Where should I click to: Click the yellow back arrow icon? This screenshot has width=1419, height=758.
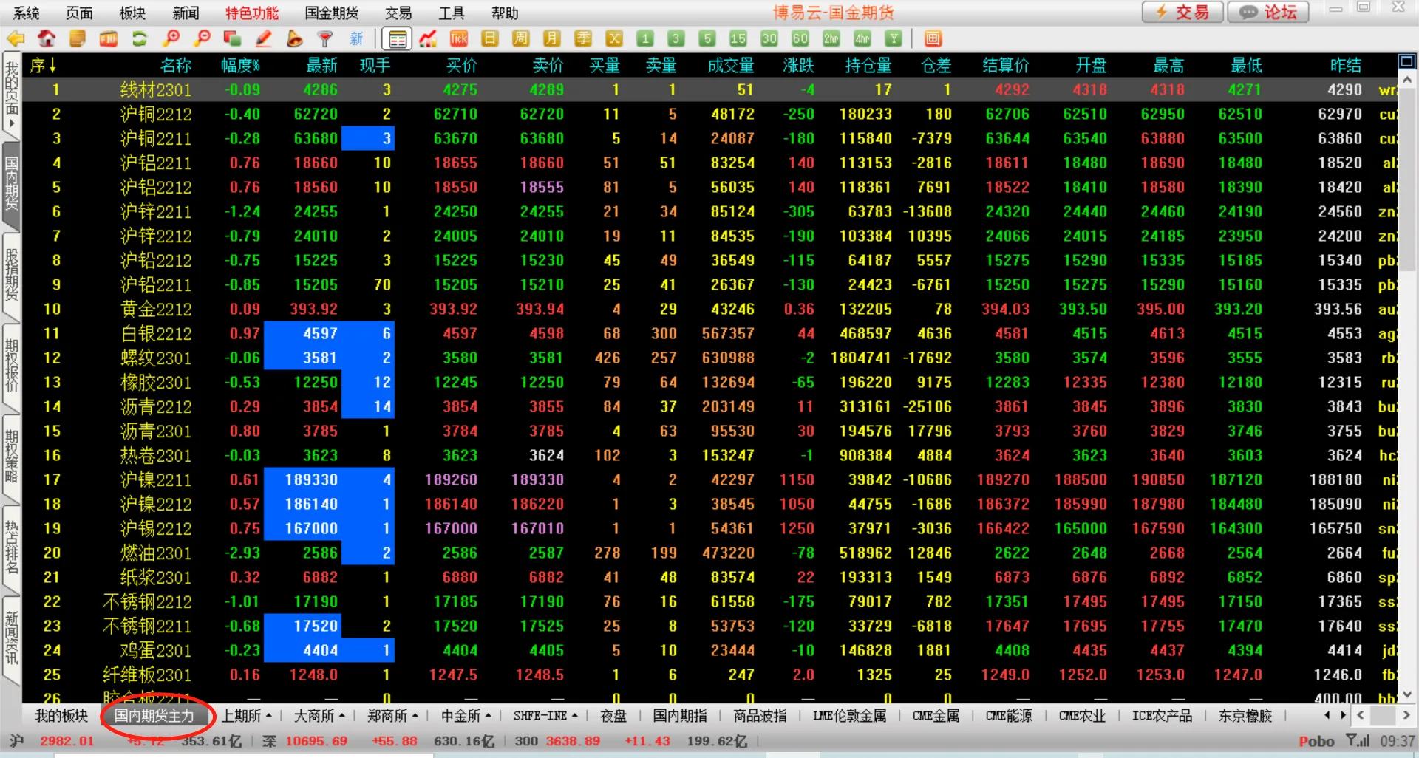[16, 39]
